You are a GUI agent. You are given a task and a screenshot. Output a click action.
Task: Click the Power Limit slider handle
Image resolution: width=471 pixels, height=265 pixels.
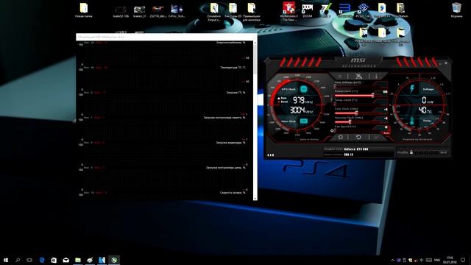coord(373,95)
